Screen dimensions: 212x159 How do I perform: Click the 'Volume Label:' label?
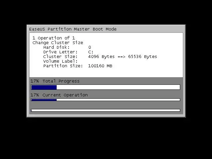(60, 61)
